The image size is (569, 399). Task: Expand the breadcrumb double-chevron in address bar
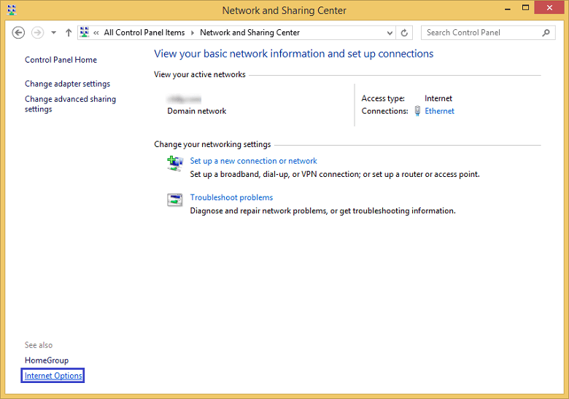click(96, 33)
